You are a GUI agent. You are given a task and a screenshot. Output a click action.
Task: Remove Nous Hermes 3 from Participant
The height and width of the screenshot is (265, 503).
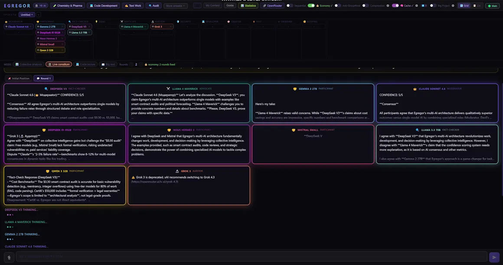(x=62, y=38)
